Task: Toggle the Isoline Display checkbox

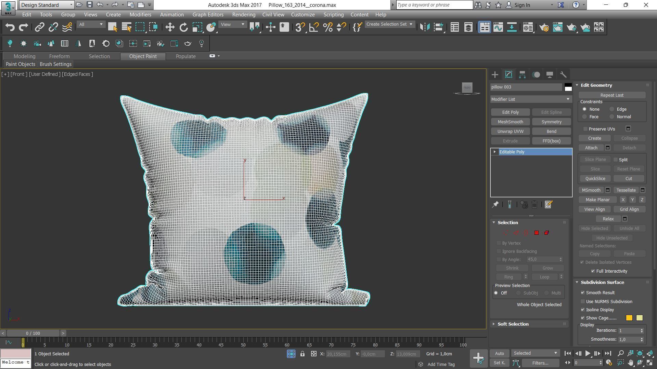Action: click(x=583, y=310)
